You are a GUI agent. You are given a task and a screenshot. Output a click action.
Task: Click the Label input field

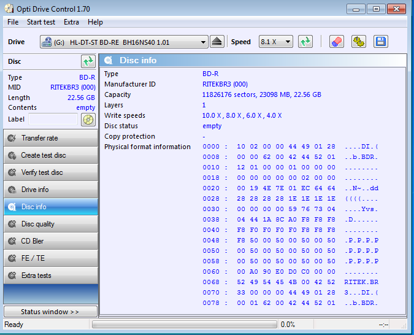(53, 119)
